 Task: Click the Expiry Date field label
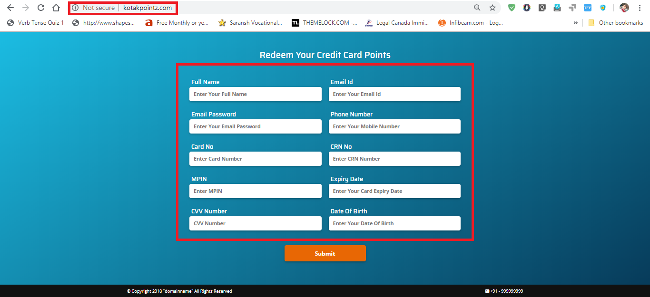pyautogui.click(x=347, y=179)
